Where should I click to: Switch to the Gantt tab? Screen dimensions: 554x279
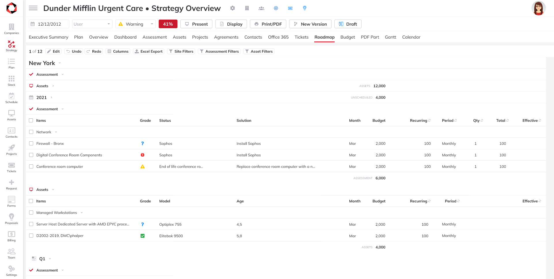[390, 37]
